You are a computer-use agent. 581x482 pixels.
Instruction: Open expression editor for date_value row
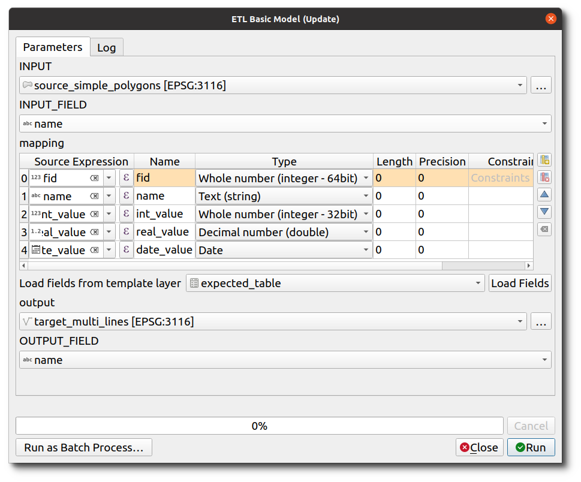[x=126, y=250]
